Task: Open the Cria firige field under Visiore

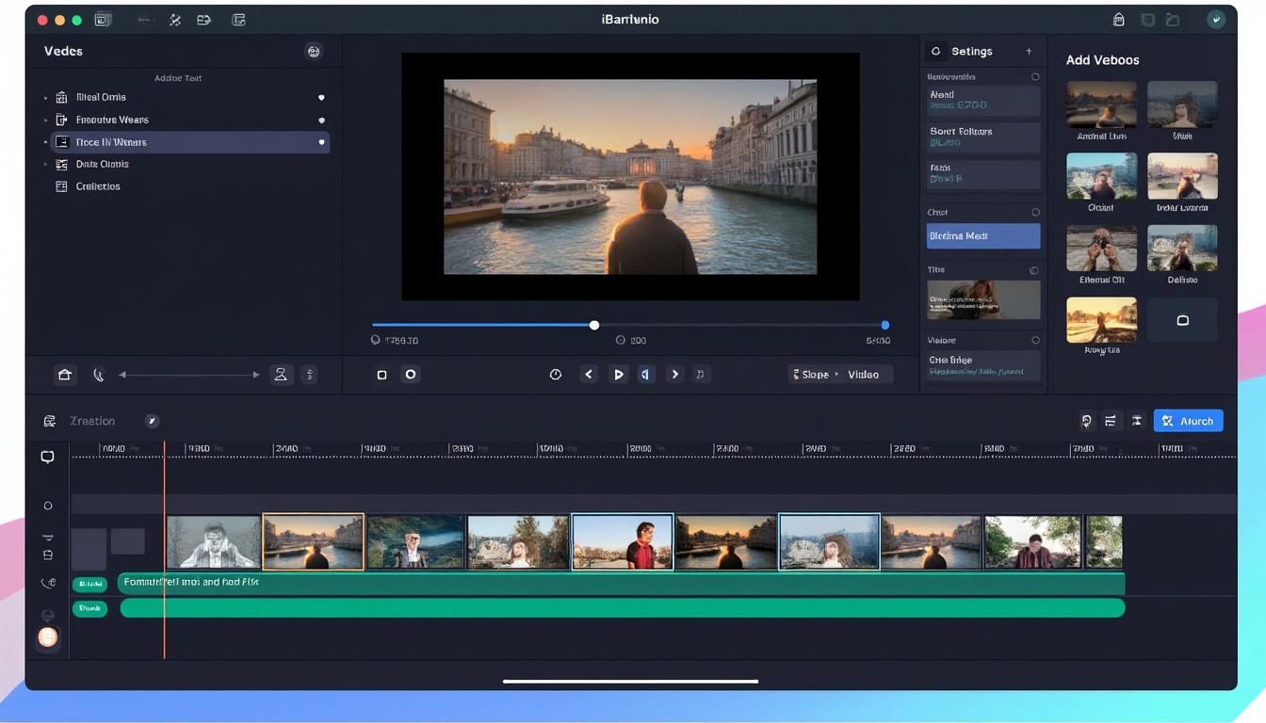Action: coord(983,365)
